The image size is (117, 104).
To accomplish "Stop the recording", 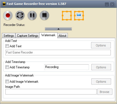I will point(44,15).
